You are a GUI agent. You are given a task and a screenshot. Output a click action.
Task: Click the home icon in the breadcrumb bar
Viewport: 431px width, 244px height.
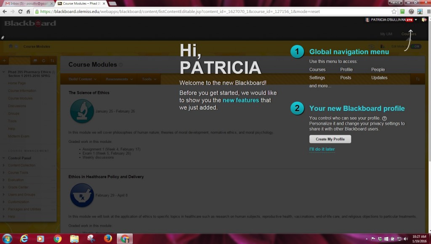(11, 46)
